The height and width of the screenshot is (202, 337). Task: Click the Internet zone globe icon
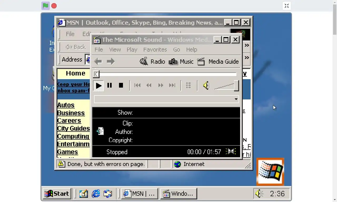[x=178, y=164]
